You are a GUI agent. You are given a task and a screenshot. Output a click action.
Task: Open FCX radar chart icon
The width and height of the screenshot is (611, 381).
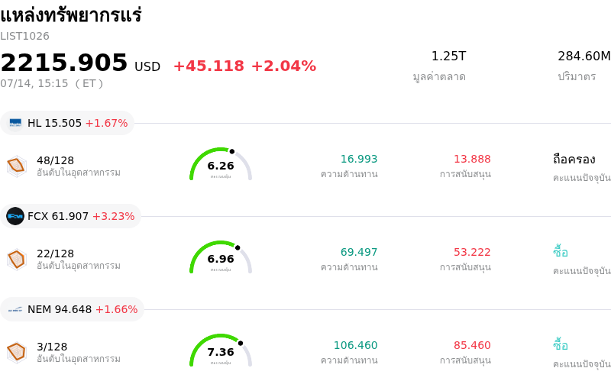17,259
